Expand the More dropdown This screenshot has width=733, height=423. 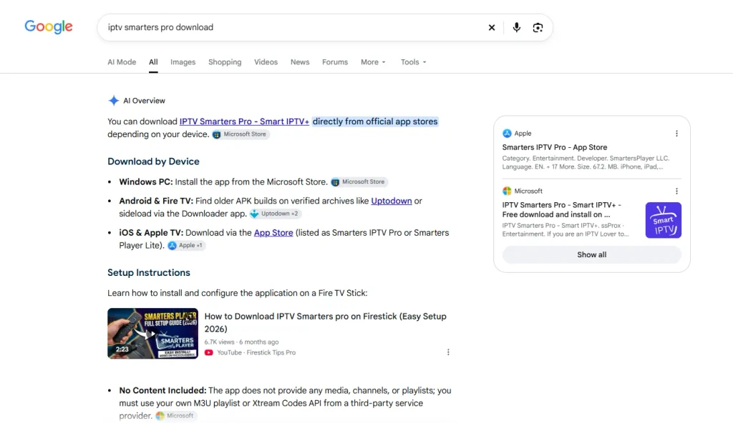tap(373, 62)
